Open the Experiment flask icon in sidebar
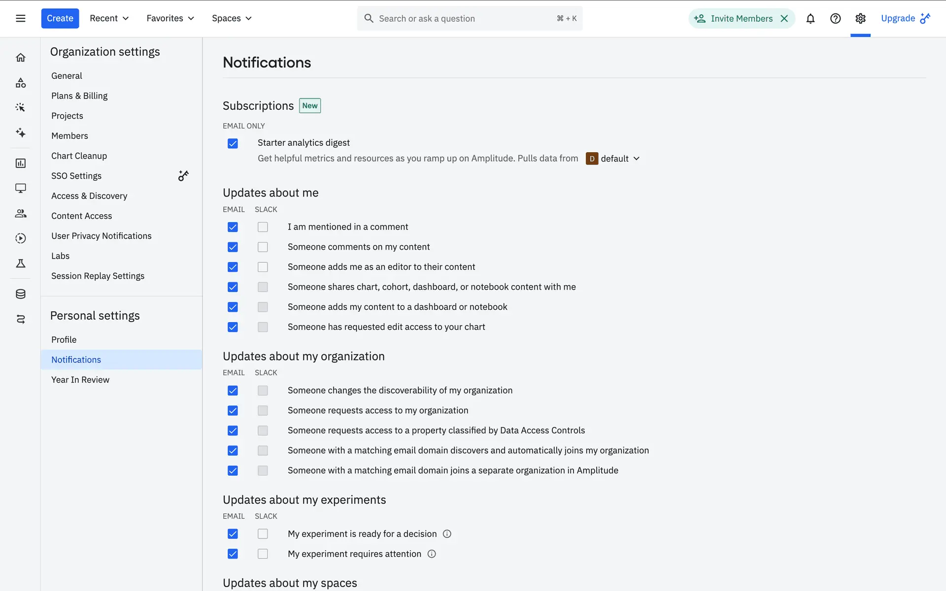Screen dimensions: 946x591 [21, 263]
